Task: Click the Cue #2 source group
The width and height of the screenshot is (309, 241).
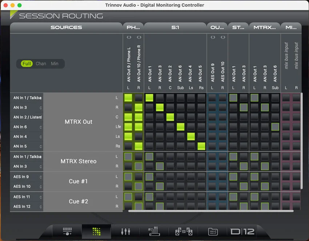Action: click(x=79, y=201)
